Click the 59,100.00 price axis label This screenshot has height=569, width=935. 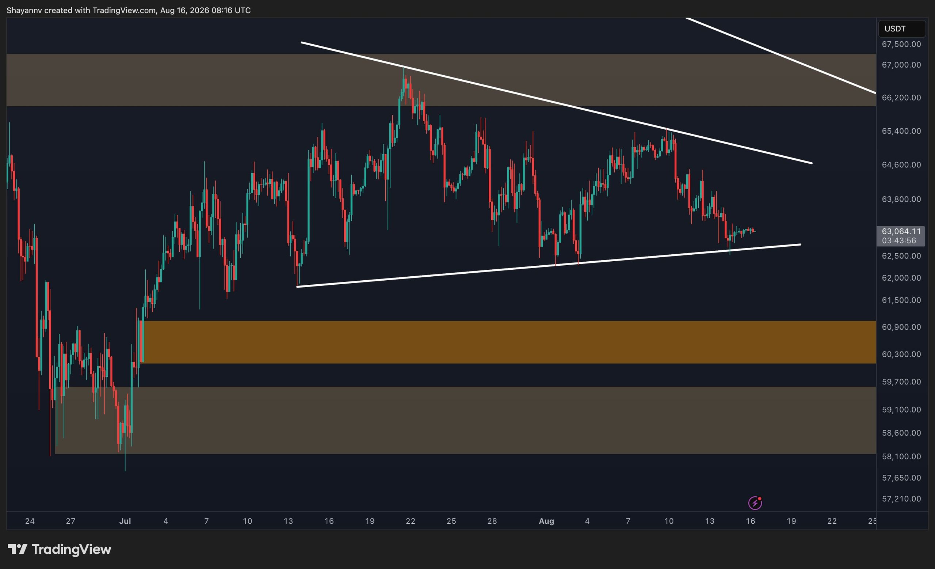[x=901, y=410]
